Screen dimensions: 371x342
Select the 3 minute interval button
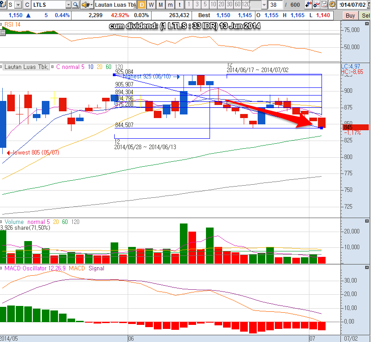click(197, 5)
